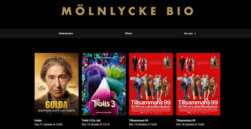
Task: Select the showtime Sön 15 oktober kl 13:15
Action: 95,124
